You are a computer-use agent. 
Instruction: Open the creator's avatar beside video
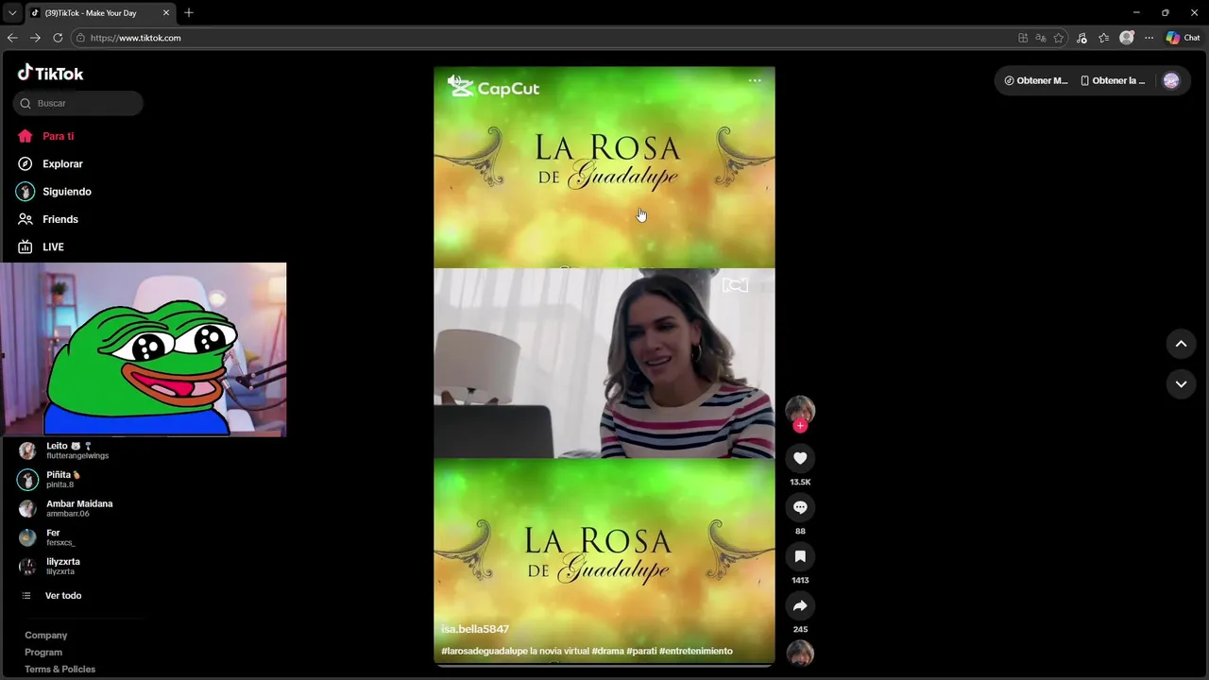pyautogui.click(x=800, y=409)
